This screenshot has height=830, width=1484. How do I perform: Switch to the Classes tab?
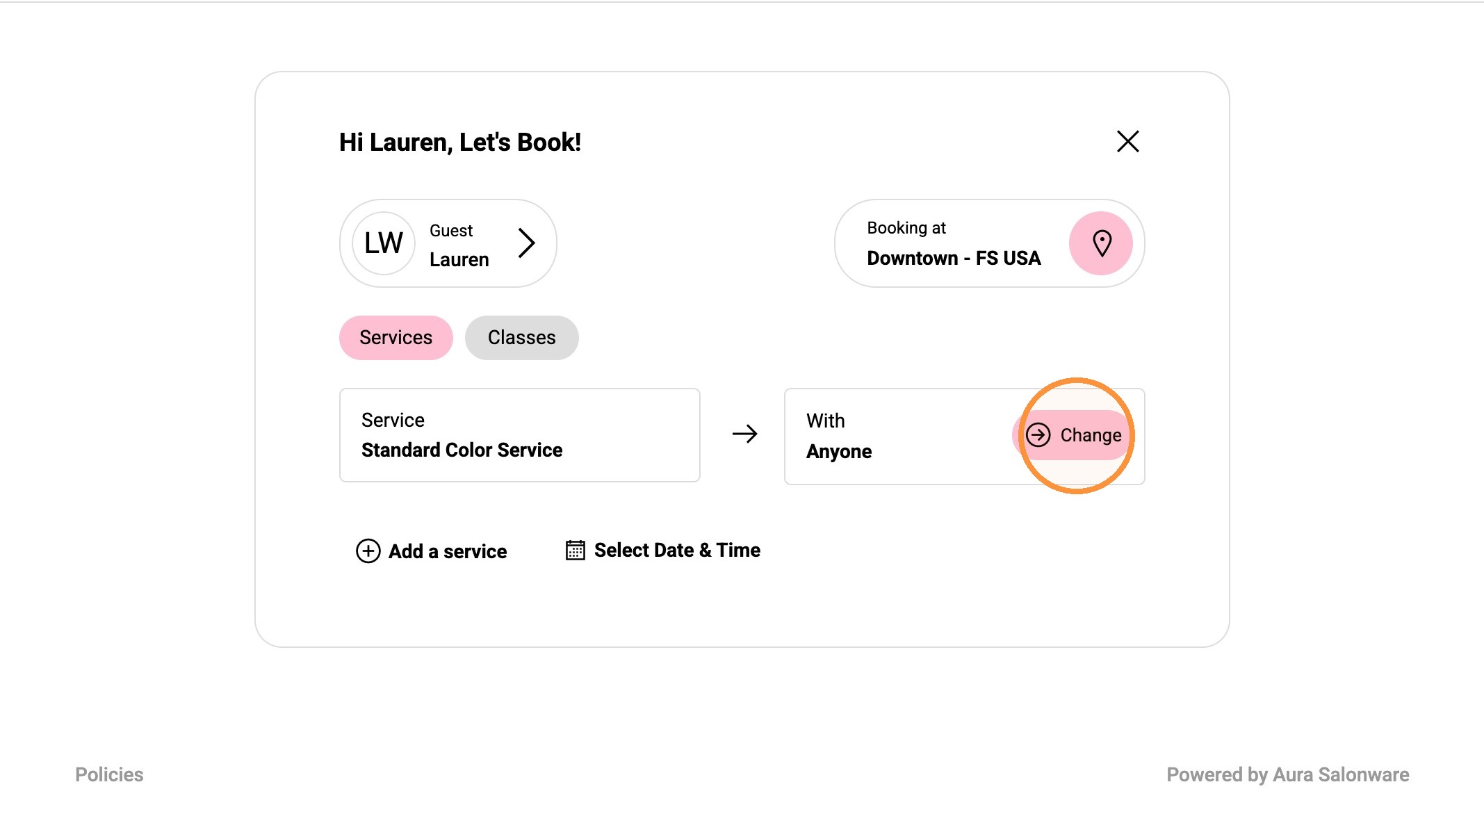click(521, 338)
